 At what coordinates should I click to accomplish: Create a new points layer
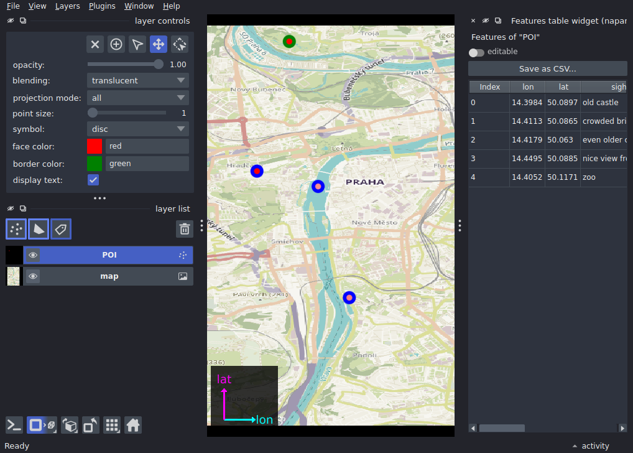point(16,229)
